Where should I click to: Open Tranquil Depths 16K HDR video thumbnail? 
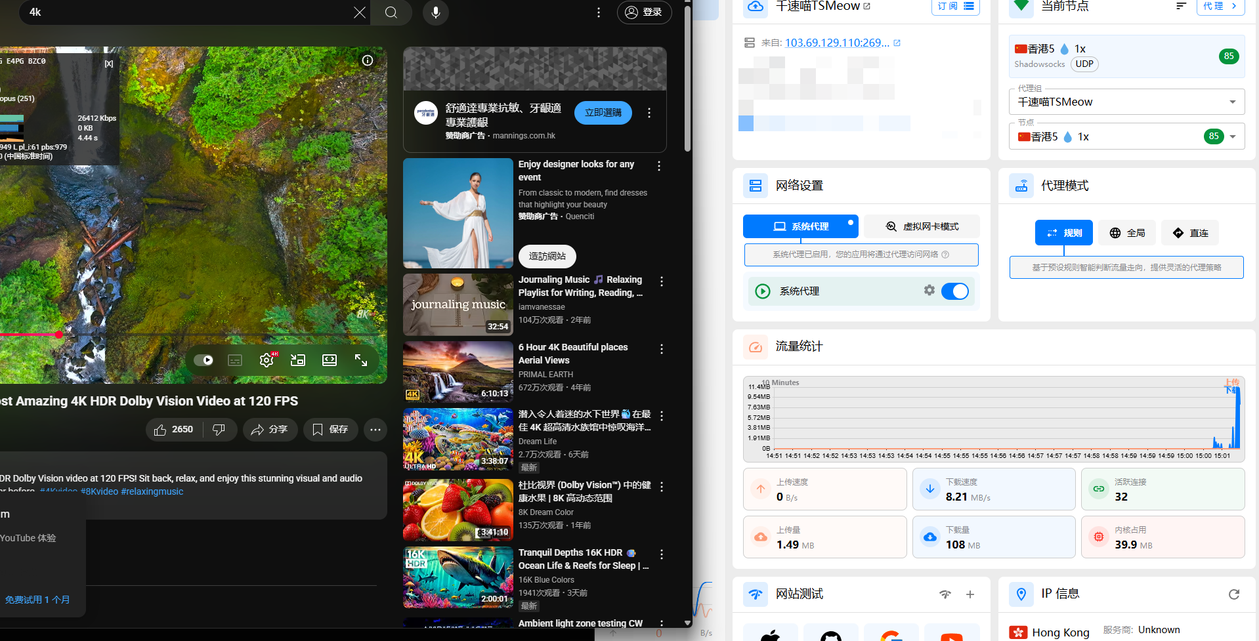(458, 577)
